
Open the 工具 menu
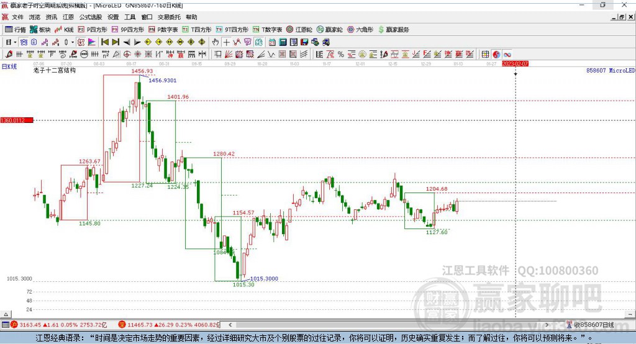tap(130, 17)
